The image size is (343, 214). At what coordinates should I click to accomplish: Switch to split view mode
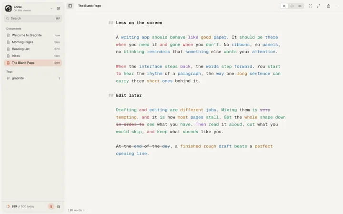point(292,6)
